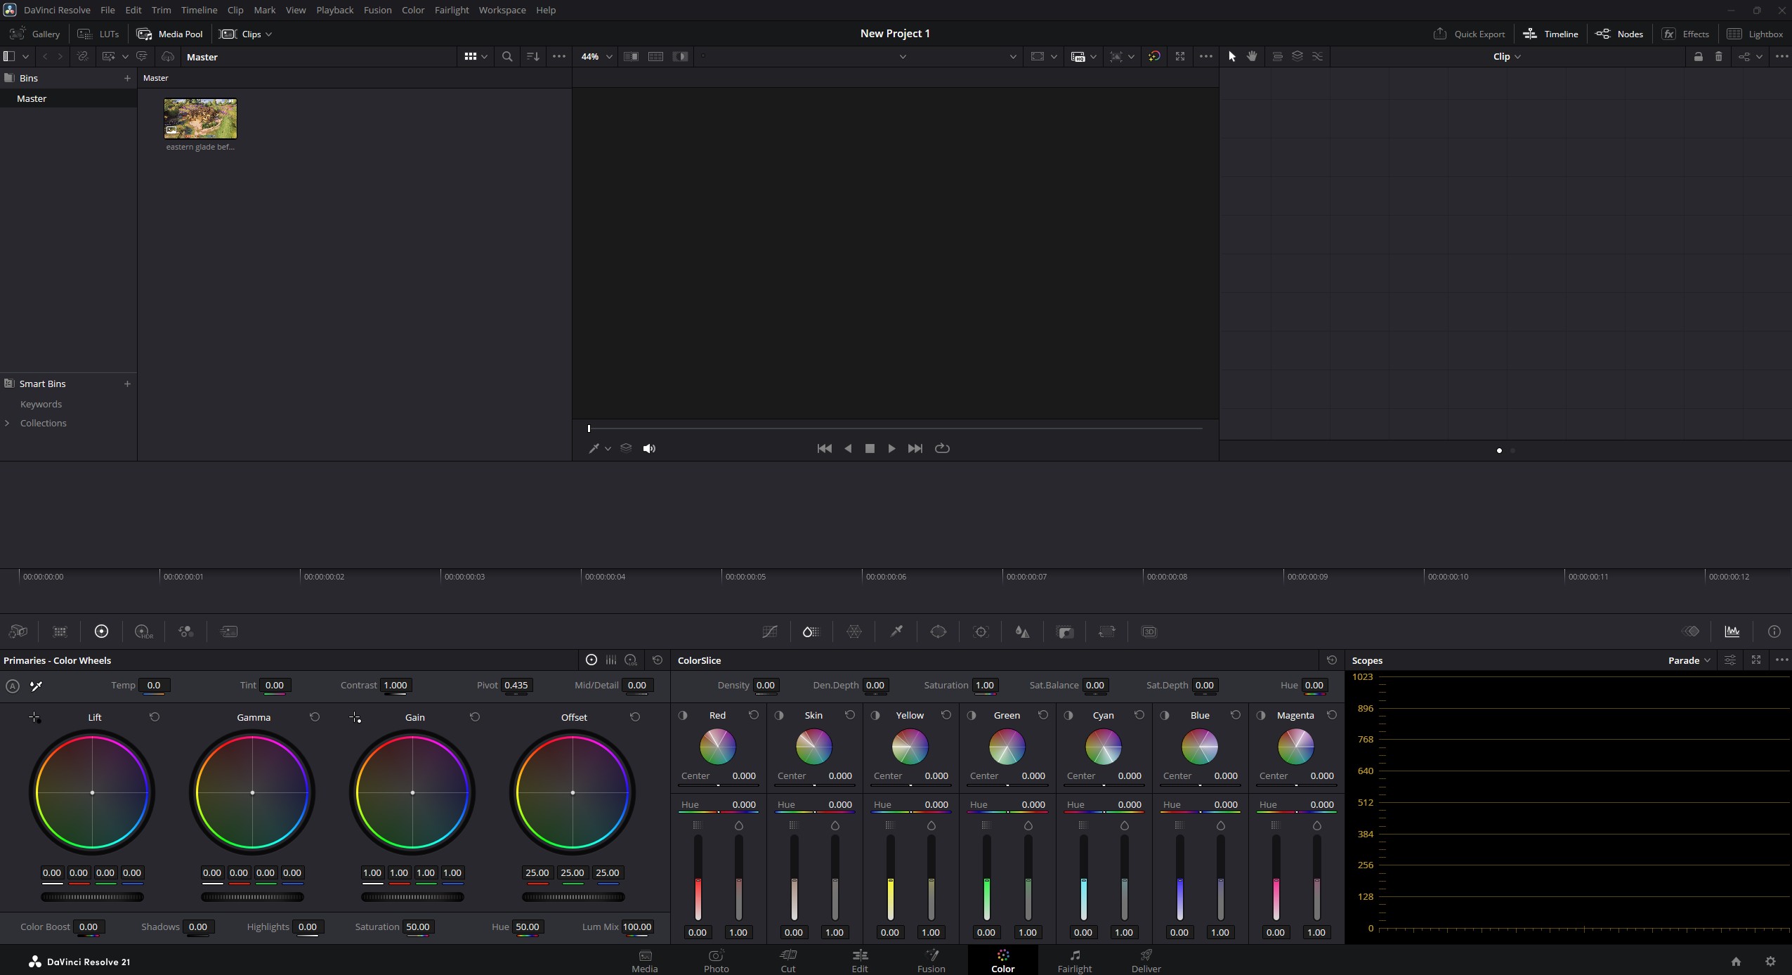Open media pool three-dot options menu

pos(559,56)
